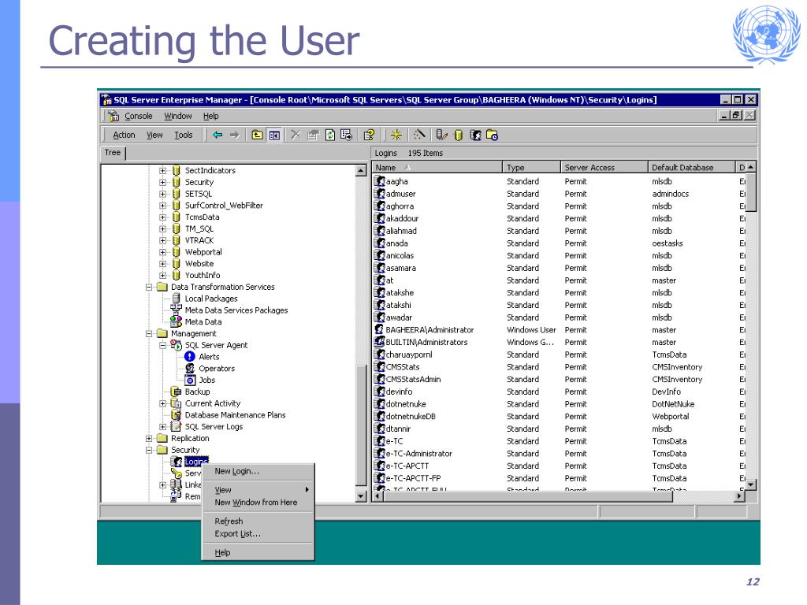This screenshot has width=807, height=605.
Task: Click the Delete (X) toolbar icon
Action: tap(296, 135)
